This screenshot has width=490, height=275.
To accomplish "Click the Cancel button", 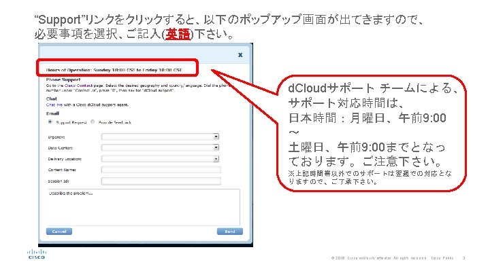I will coord(59,232).
